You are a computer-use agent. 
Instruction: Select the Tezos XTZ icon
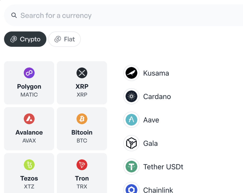[29, 165]
